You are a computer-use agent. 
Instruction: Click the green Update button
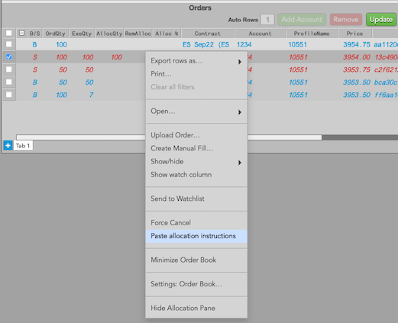point(381,20)
